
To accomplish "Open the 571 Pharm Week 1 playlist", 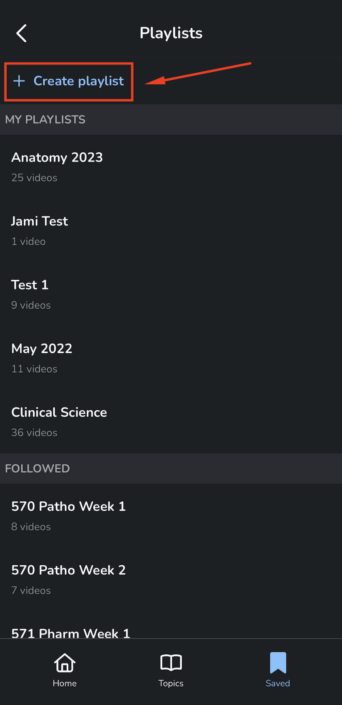I will [x=71, y=633].
